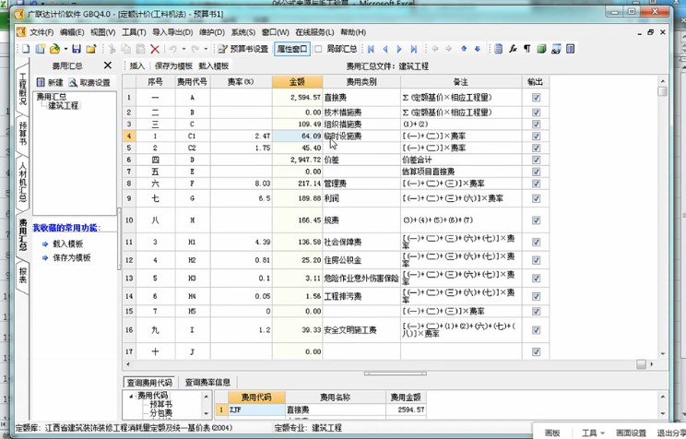Screen dimensions: 686x439
Task: Go to next record arrow icon
Action: pyautogui.click(x=399, y=49)
